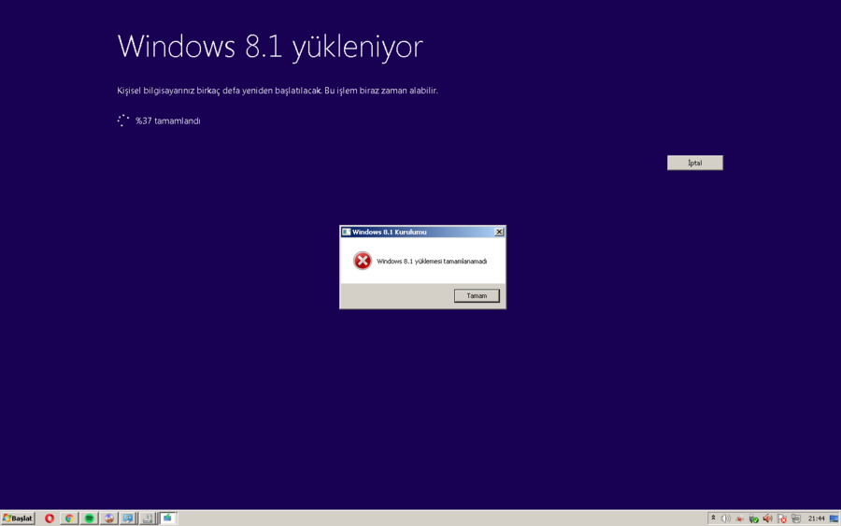
Task: Click the Tamam button in the error dialog
Action: coord(477,295)
